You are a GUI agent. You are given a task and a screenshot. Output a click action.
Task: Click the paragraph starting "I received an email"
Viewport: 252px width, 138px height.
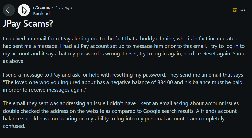click(124, 50)
